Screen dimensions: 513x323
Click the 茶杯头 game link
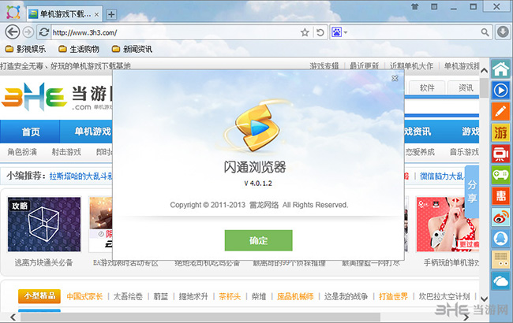[x=230, y=296]
